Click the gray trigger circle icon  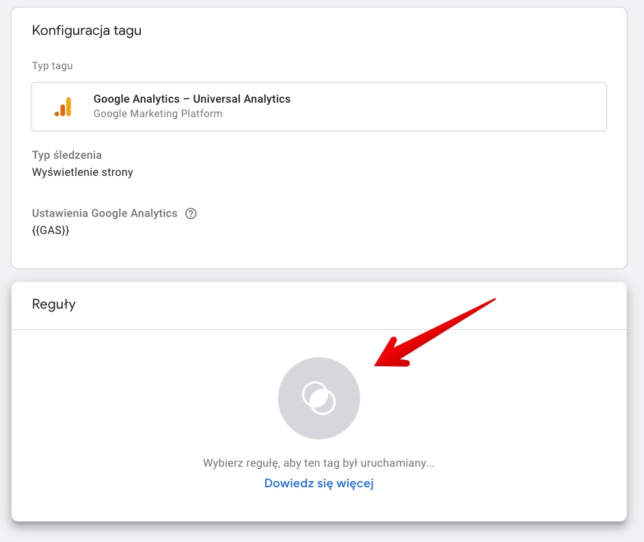(x=319, y=398)
